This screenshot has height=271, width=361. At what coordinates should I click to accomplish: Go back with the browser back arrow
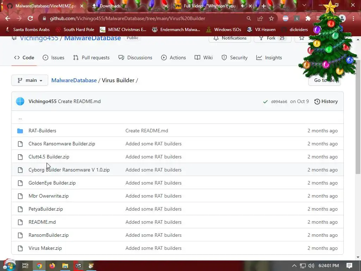click(x=8, y=18)
